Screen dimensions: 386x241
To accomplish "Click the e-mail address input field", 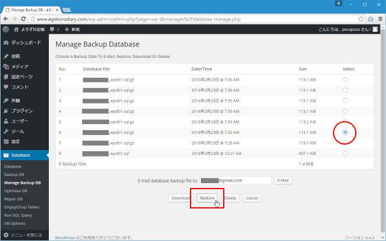I will pyautogui.click(x=236, y=180).
